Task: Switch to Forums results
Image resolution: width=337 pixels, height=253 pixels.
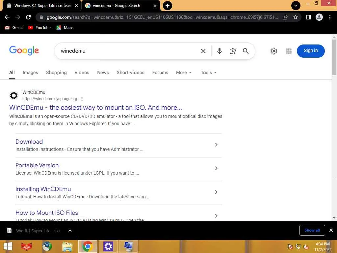Action: point(160,73)
